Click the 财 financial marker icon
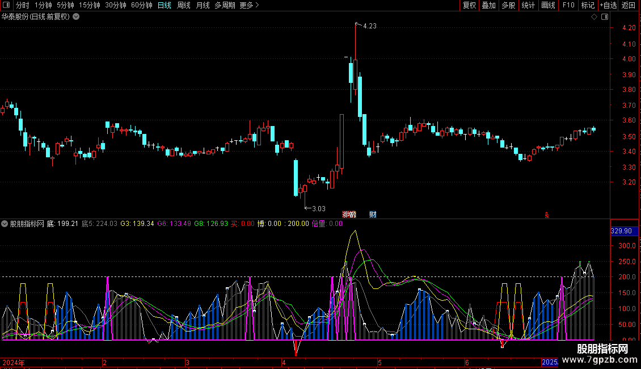The height and width of the screenshot is (369, 641). (373, 214)
